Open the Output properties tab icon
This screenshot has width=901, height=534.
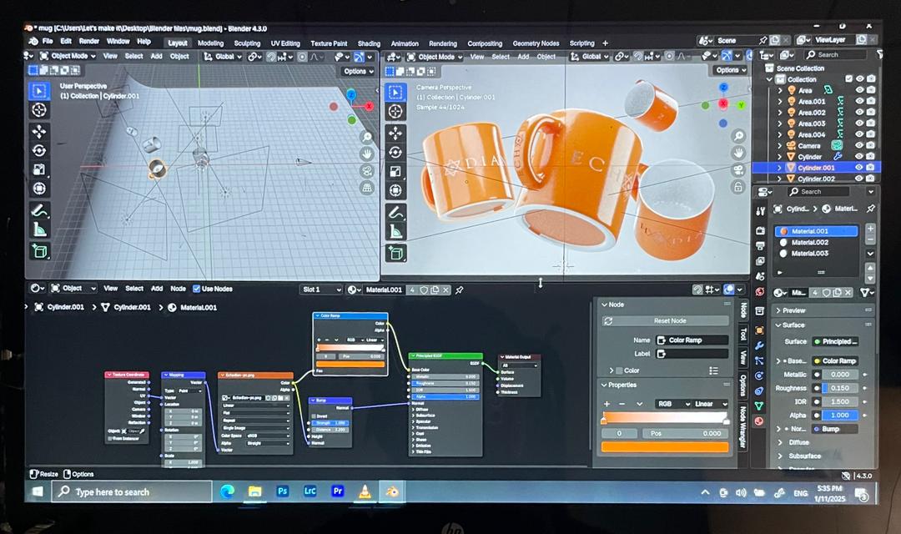pos(760,246)
